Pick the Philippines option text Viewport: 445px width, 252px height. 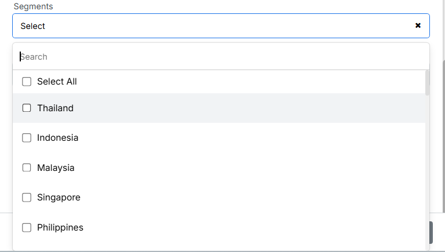pyautogui.click(x=60, y=228)
